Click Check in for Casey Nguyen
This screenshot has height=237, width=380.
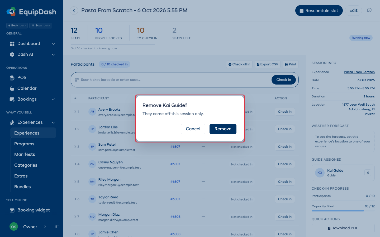tap(285, 164)
